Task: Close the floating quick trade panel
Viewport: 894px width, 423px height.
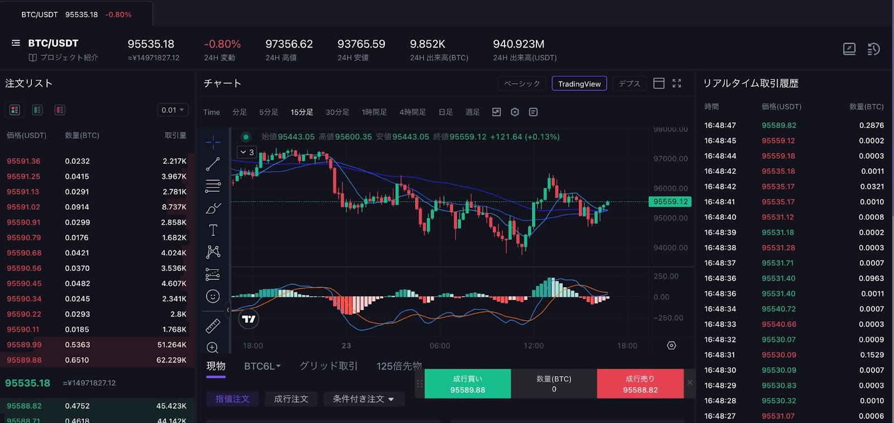Action: coord(690,383)
